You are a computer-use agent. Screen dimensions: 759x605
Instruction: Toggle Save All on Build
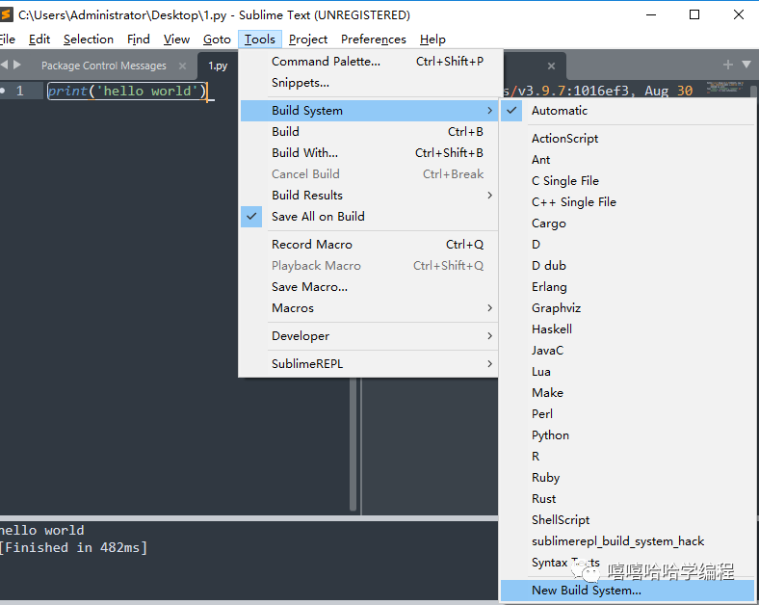coord(368,217)
